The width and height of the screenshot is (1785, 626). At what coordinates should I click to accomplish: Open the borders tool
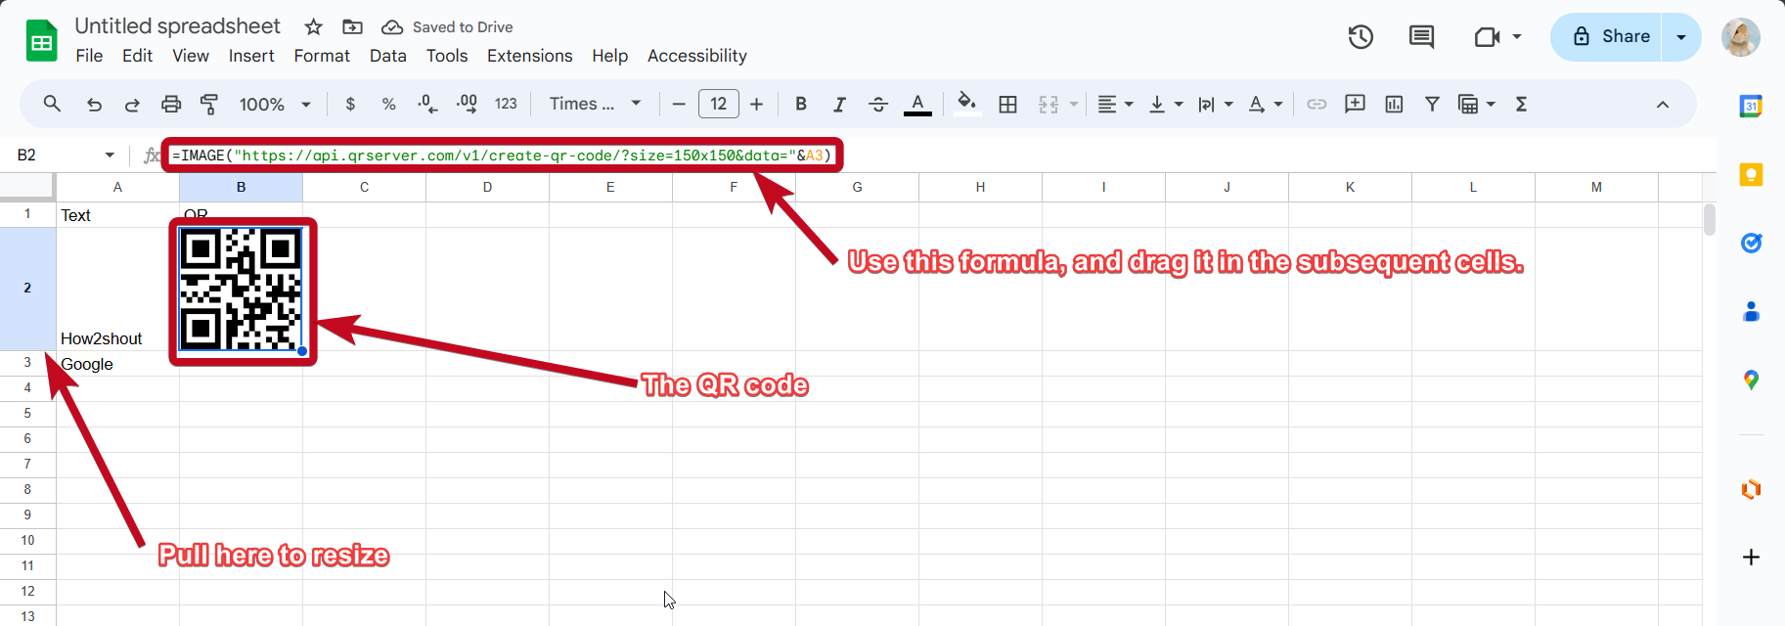1007,104
